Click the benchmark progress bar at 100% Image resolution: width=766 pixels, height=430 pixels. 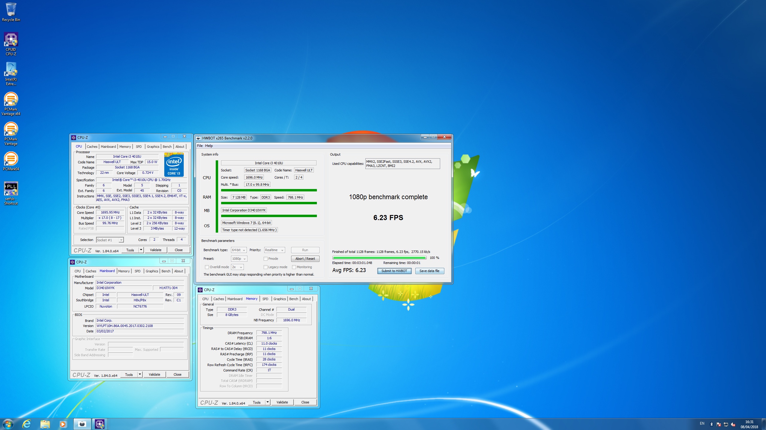[379, 258]
